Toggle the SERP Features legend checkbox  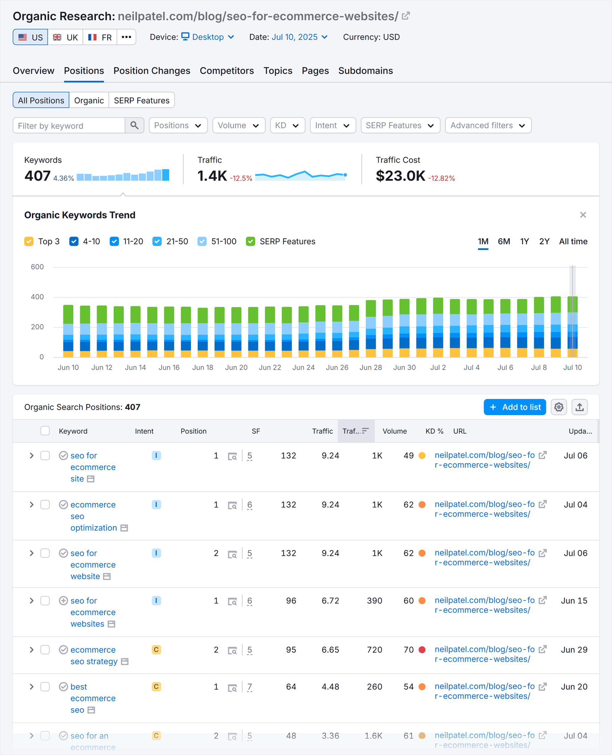(250, 242)
